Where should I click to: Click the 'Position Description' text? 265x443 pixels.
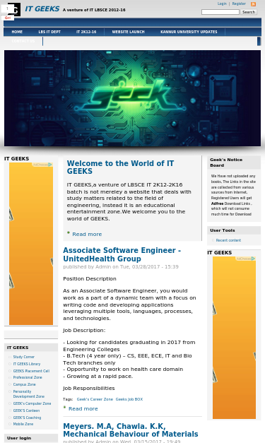90,278
